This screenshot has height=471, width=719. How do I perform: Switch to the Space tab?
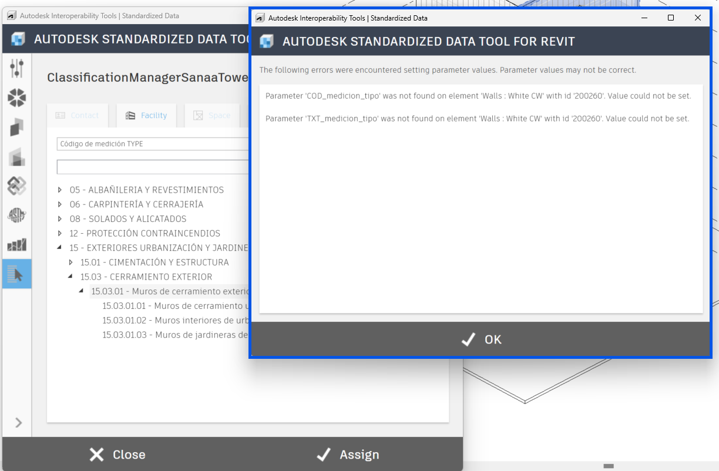coord(212,116)
